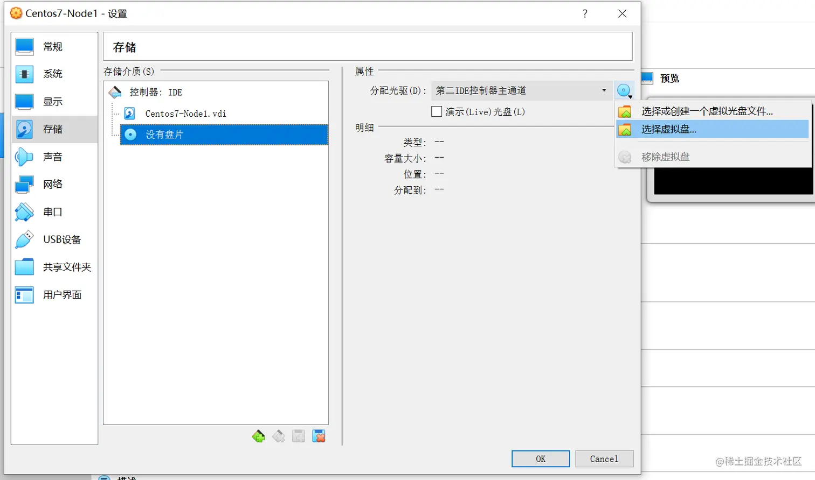The image size is (815, 480).
Task: Open the 分配光驱 channel dropdown
Action: 522,90
